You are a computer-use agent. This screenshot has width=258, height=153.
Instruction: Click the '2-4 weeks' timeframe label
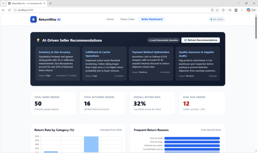tap(119, 76)
